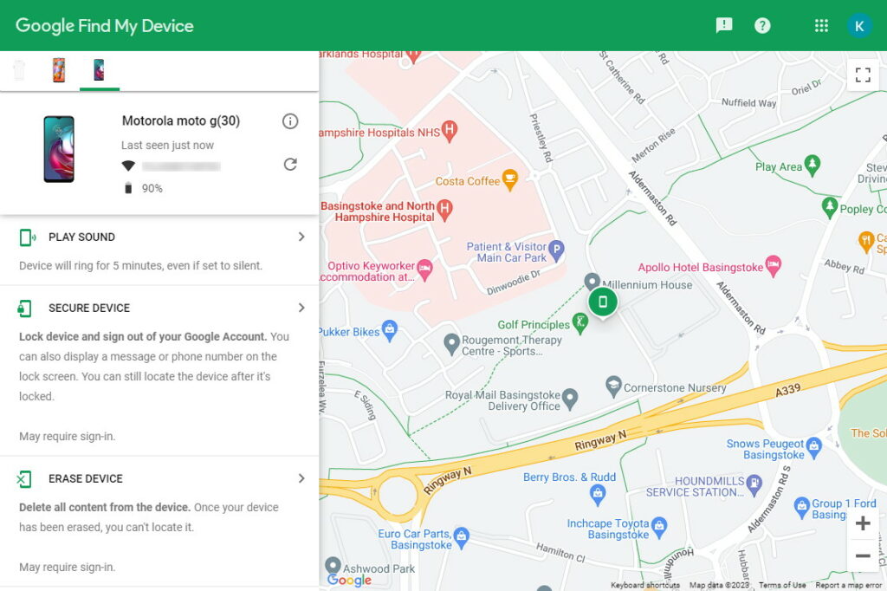
Task: Select the first device tab
Action: click(19, 68)
